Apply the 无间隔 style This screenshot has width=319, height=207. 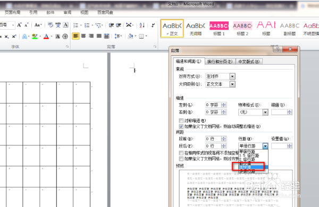tap(196, 29)
